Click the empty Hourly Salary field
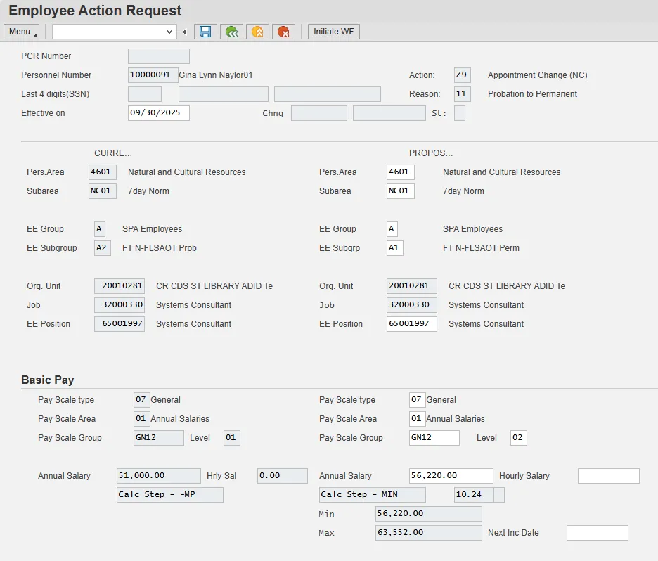The height and width of the screenshot is (561, 658). [x=608, y=476]
